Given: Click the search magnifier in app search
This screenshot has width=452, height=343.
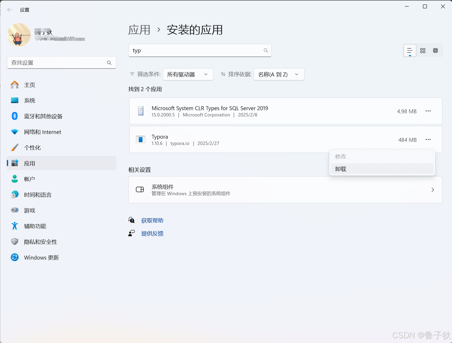Looking at the screenshot, I should [x=266, y=50].
